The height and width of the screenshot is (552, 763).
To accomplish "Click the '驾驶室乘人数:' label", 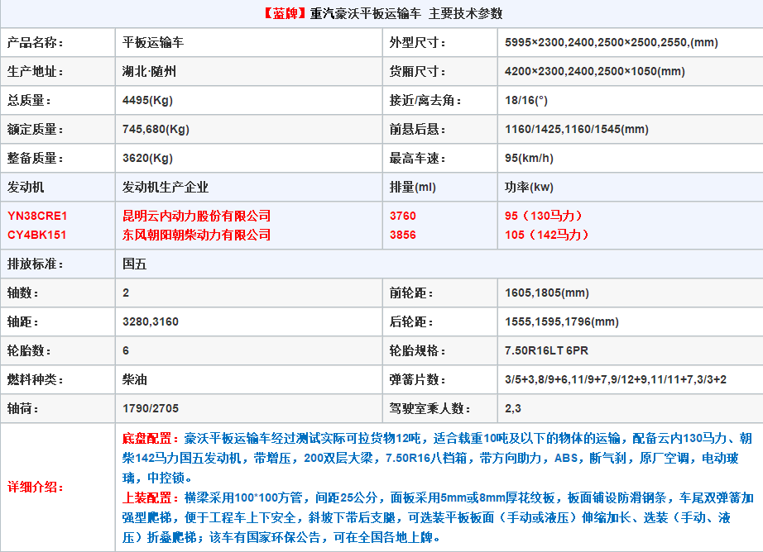I will (x=430, y=409).
